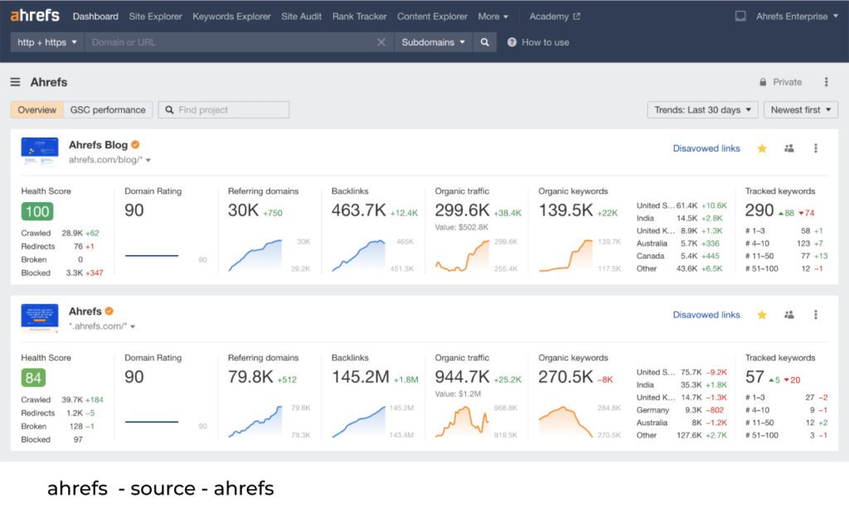Open the Ahrefs Blog project title
Screen dimensions: 849x513
[98, 144]
